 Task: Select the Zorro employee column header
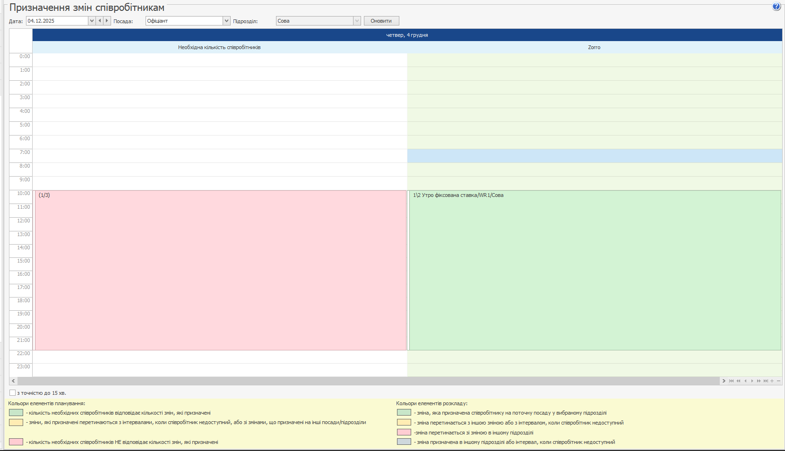click(594, 47)
